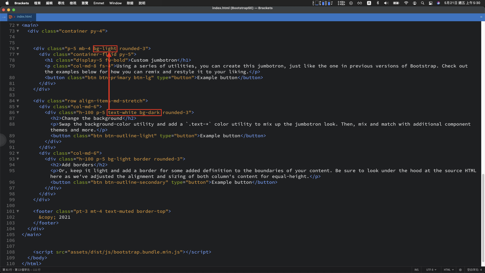Screen dimensions: 485x273
Task: Click the 'Add borders' h2 text
Action: click(78, 165)
